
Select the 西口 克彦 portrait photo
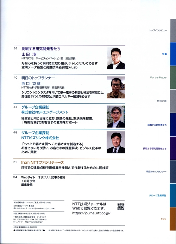pos(116,87)
